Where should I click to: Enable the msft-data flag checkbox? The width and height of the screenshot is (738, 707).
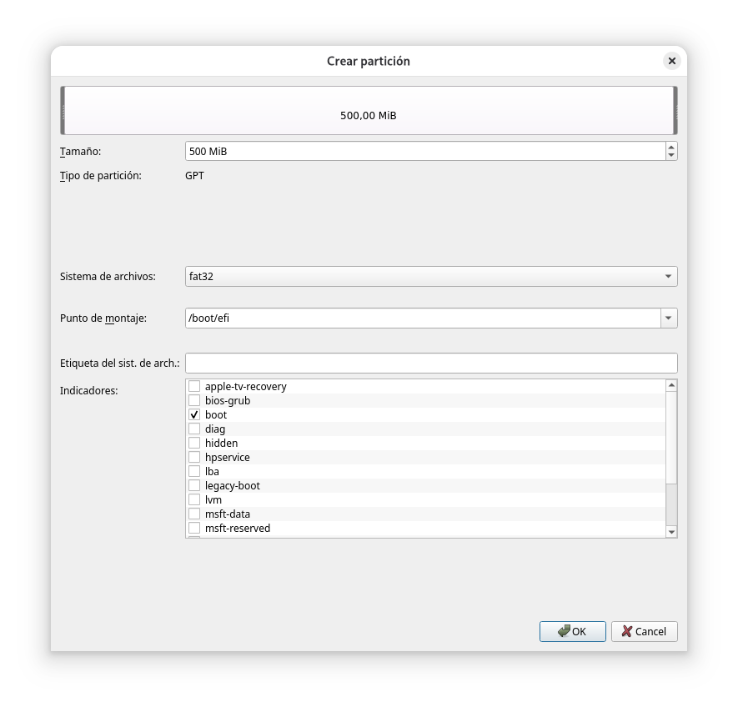click(x=194, y=514)
